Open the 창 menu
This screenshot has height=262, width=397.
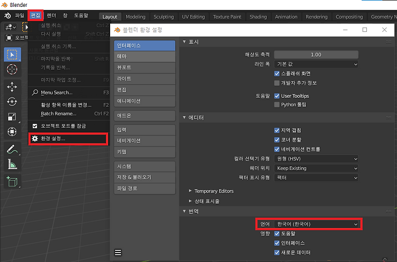click(x=65, y=16)
